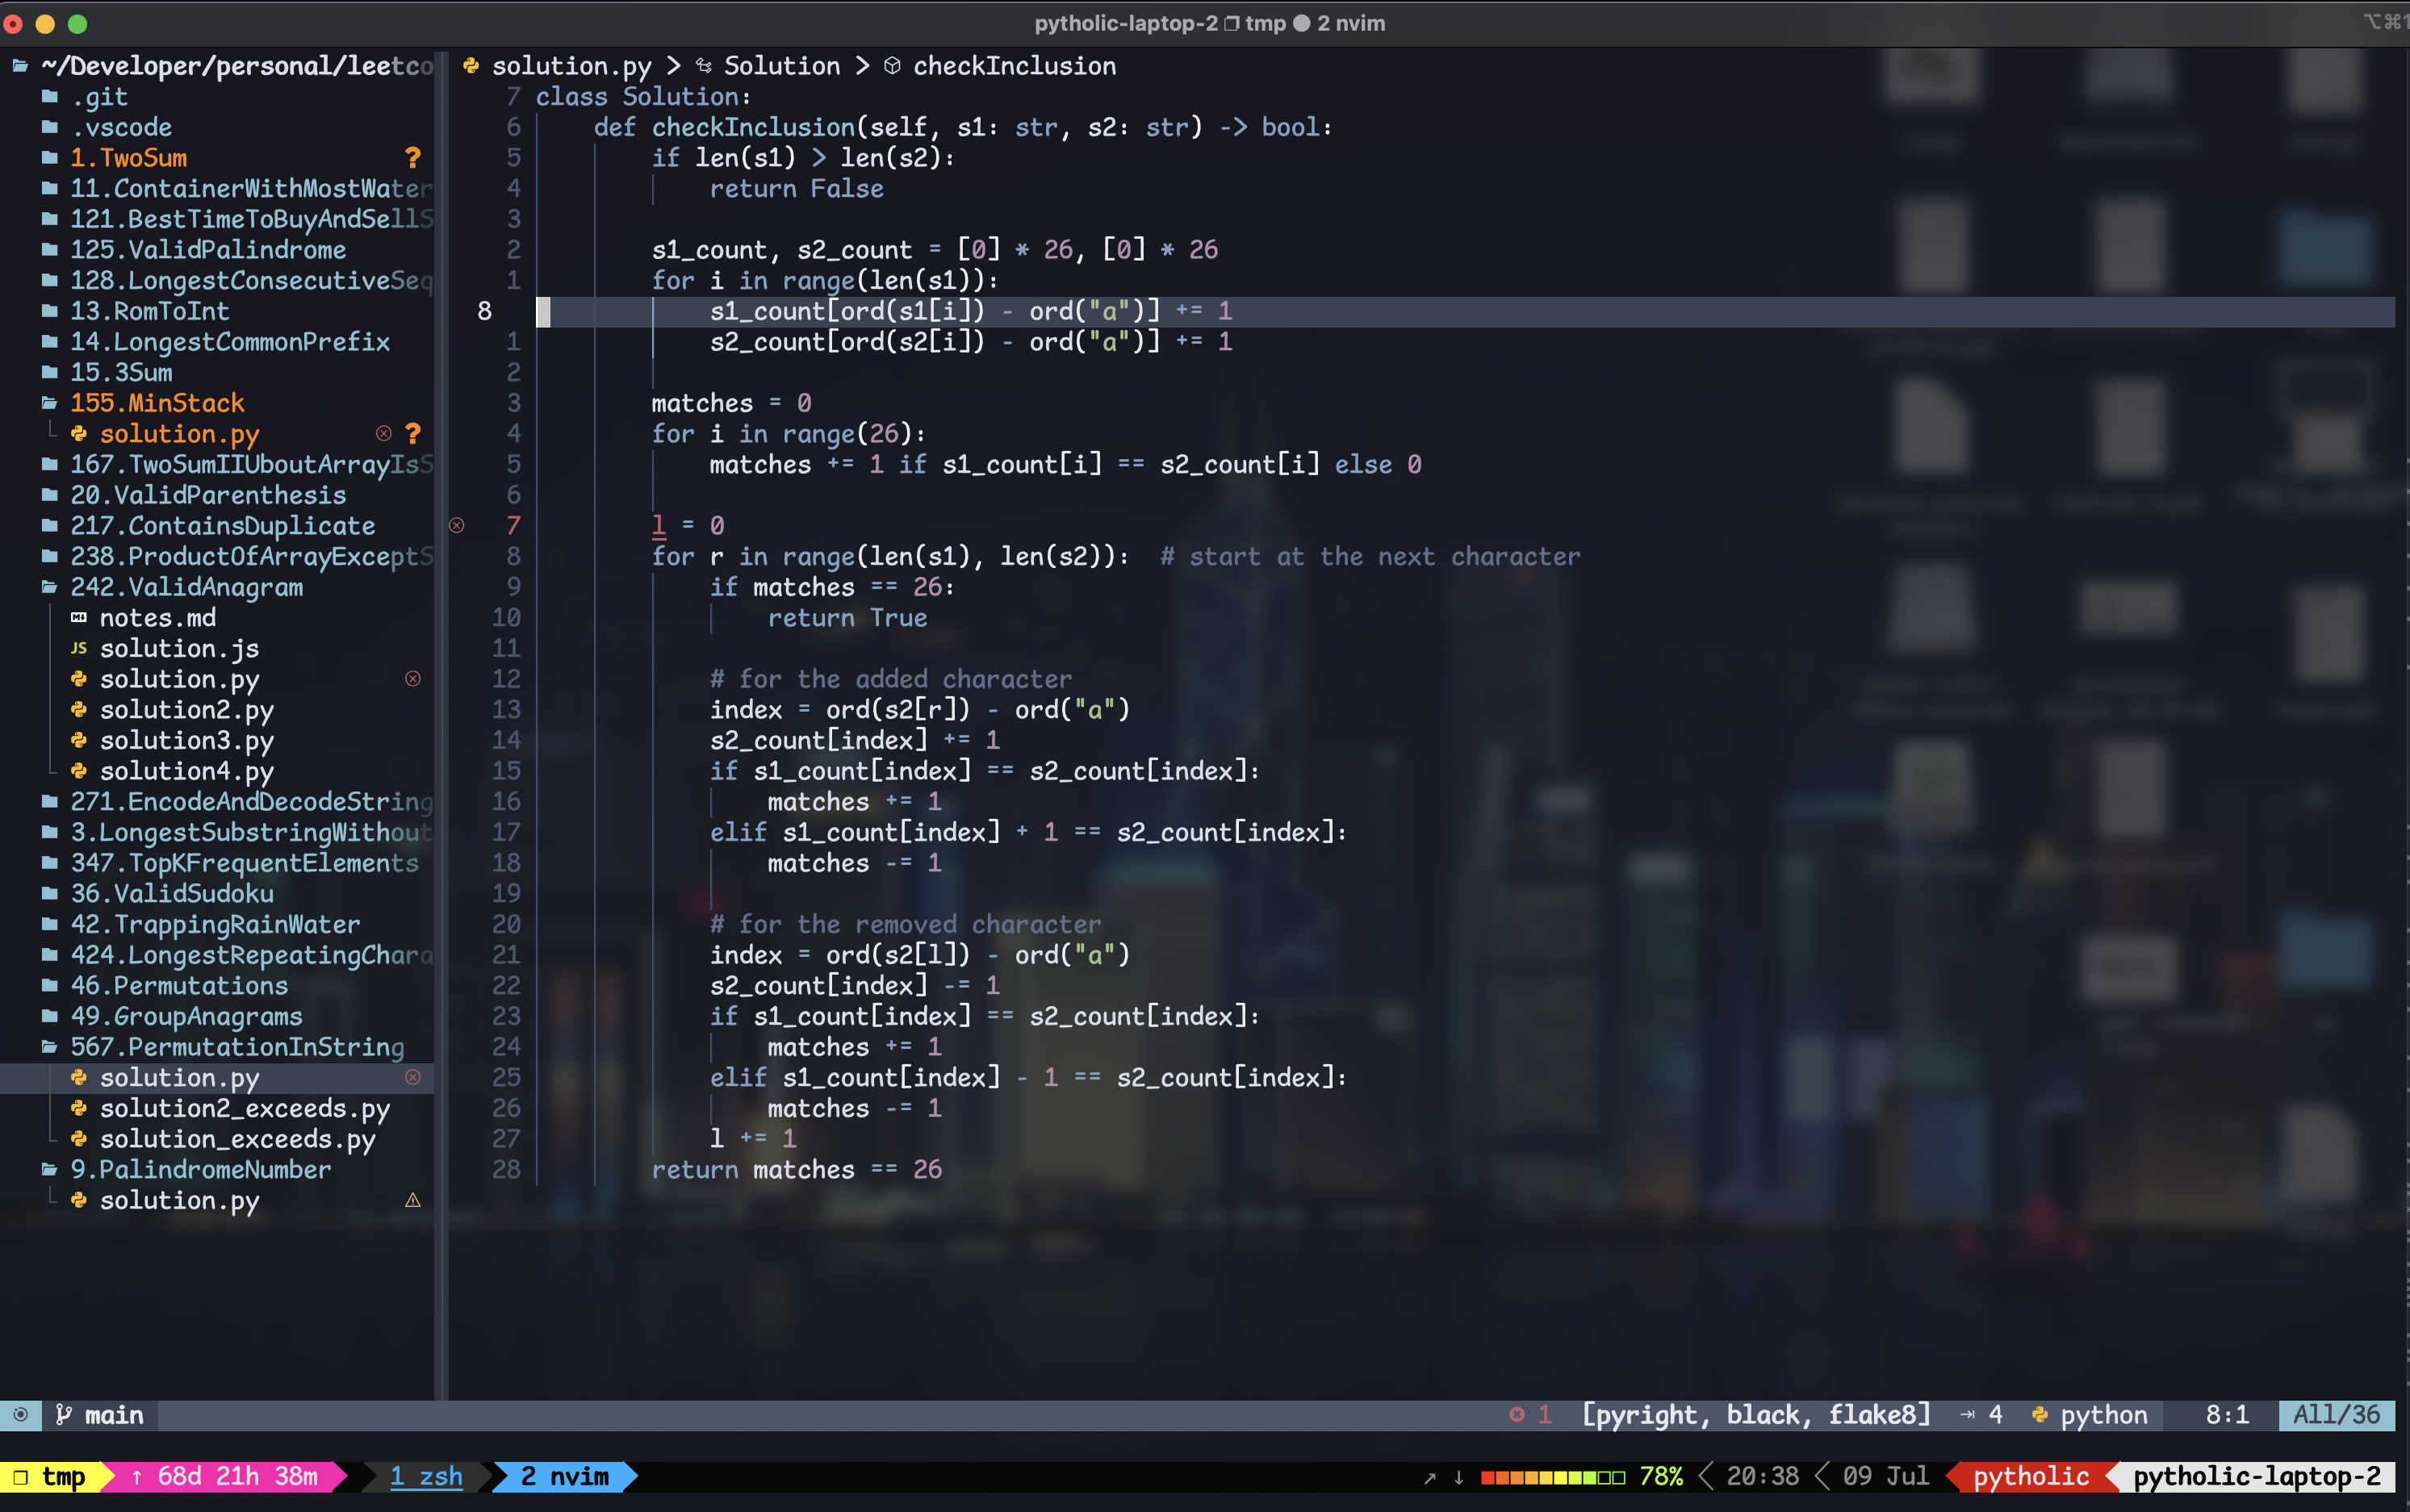Click the diagnostic error circle on gutter line 7
The height and width of the screenshot is (1512, 2410).
[457, 525]
